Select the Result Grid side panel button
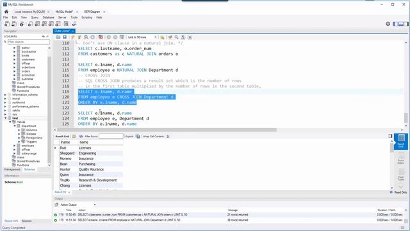 click(x=401, y=141)
